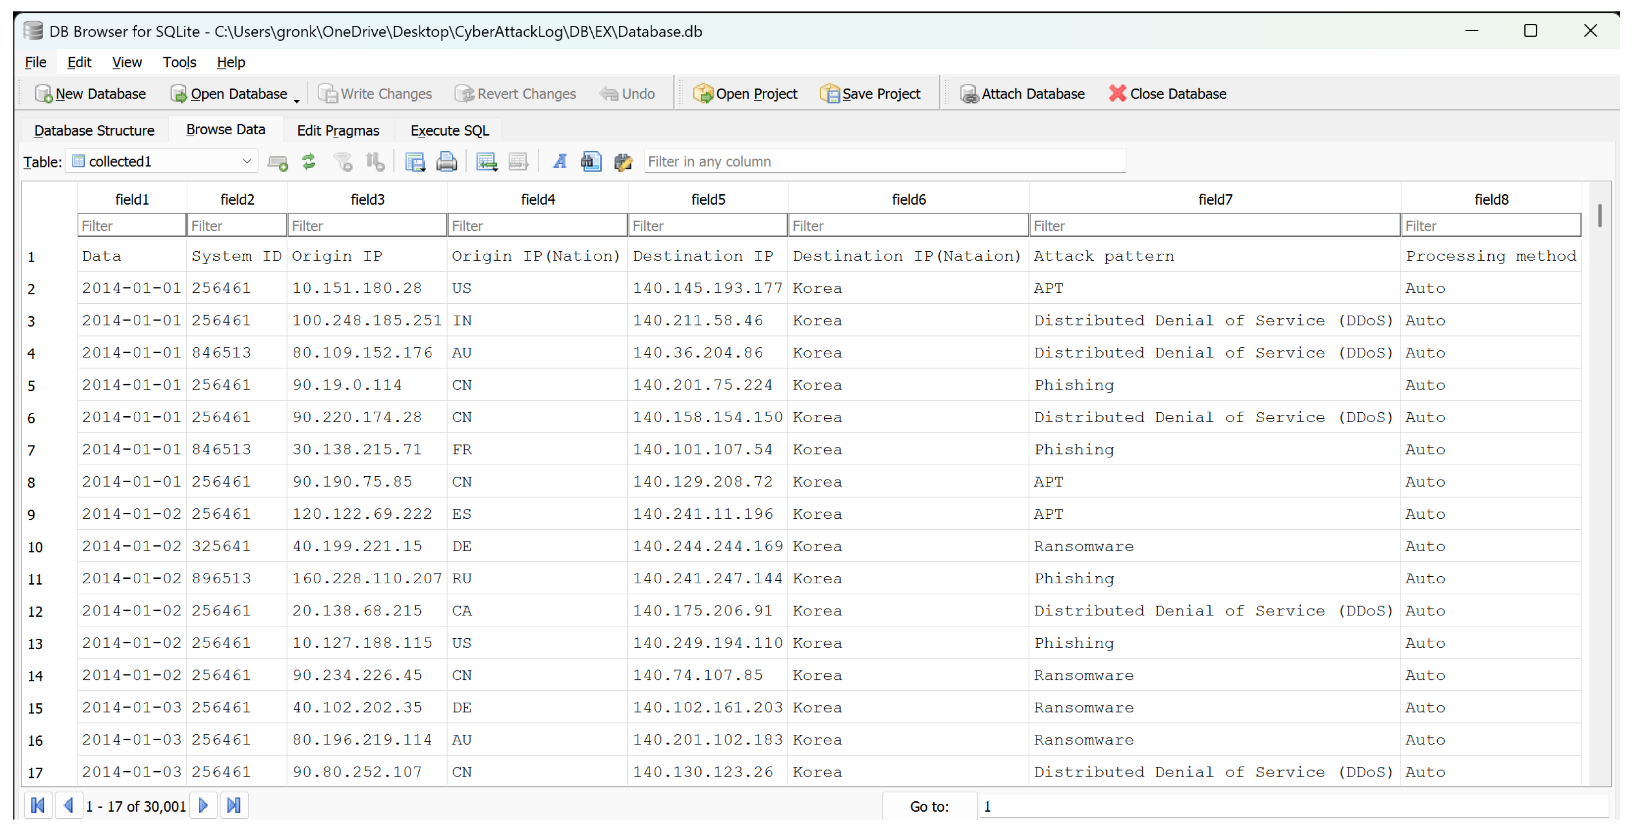Clear sorting with the sort-arrows icon
The image size is (1633, 829).
click(375, 162)
